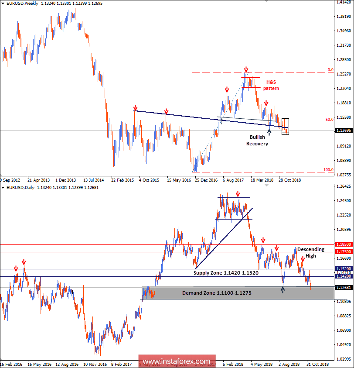Viewport: 354px width, 368px height.
Task: Select the EURUSD,Weekly chart title text
Action: (23, 3)
